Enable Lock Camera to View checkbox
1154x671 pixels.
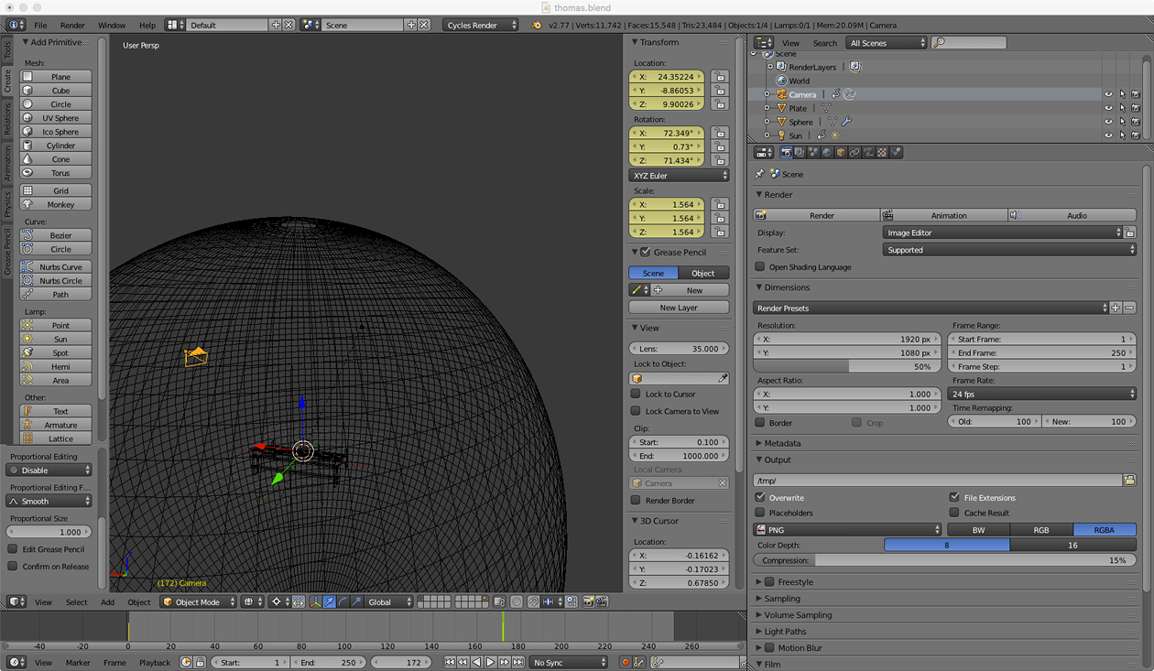click(636, 411)
